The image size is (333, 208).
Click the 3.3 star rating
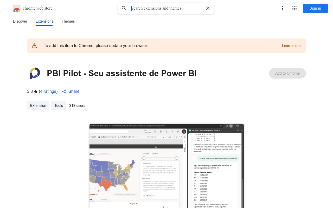coord(32,92)
